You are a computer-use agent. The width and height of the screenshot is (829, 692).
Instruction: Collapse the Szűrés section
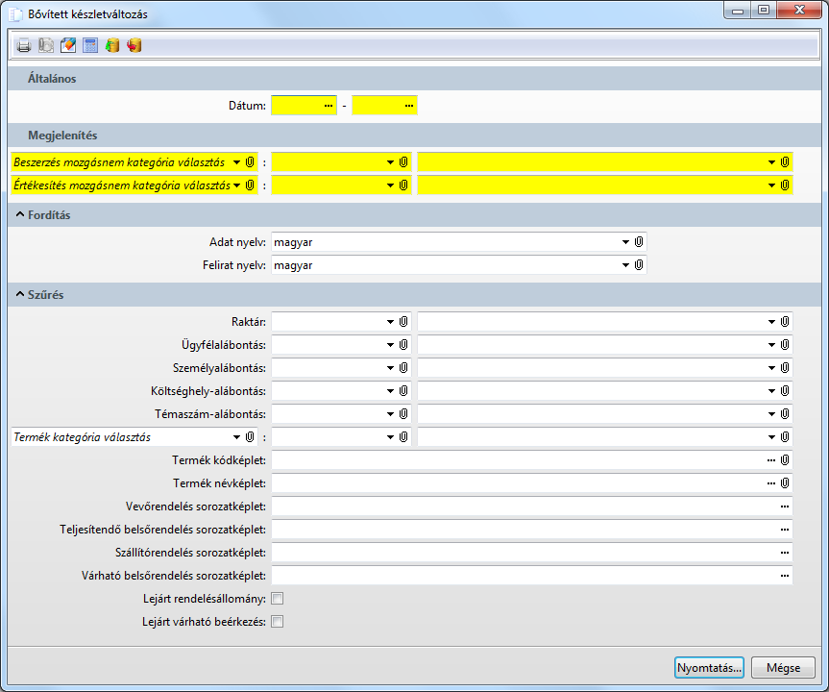click(x=20, y=295)
